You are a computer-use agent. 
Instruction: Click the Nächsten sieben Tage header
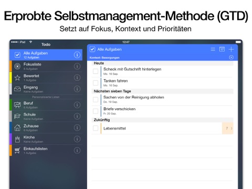tap(162, 91)
